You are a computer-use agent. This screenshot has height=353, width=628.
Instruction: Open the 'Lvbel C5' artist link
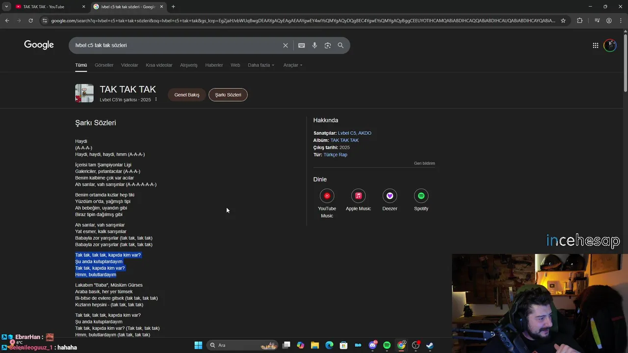[347, 133]
